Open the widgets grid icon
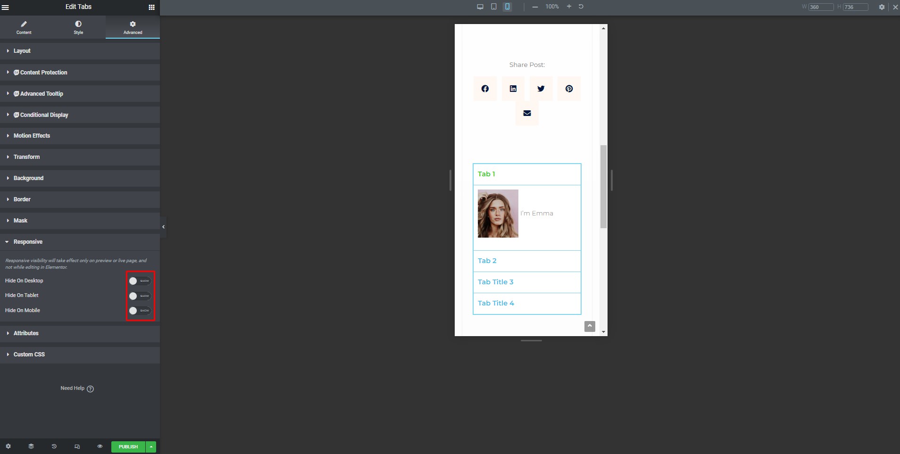This screenshot has height=454, width=900. pyautogui.click(x=151, y=7)
